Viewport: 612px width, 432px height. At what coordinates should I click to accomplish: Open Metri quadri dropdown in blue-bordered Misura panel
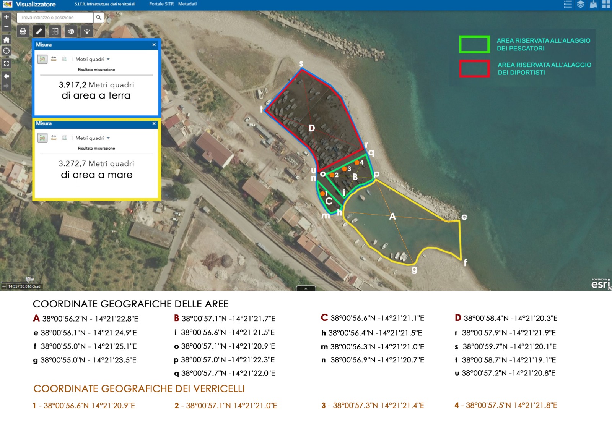tap(93, 59)
